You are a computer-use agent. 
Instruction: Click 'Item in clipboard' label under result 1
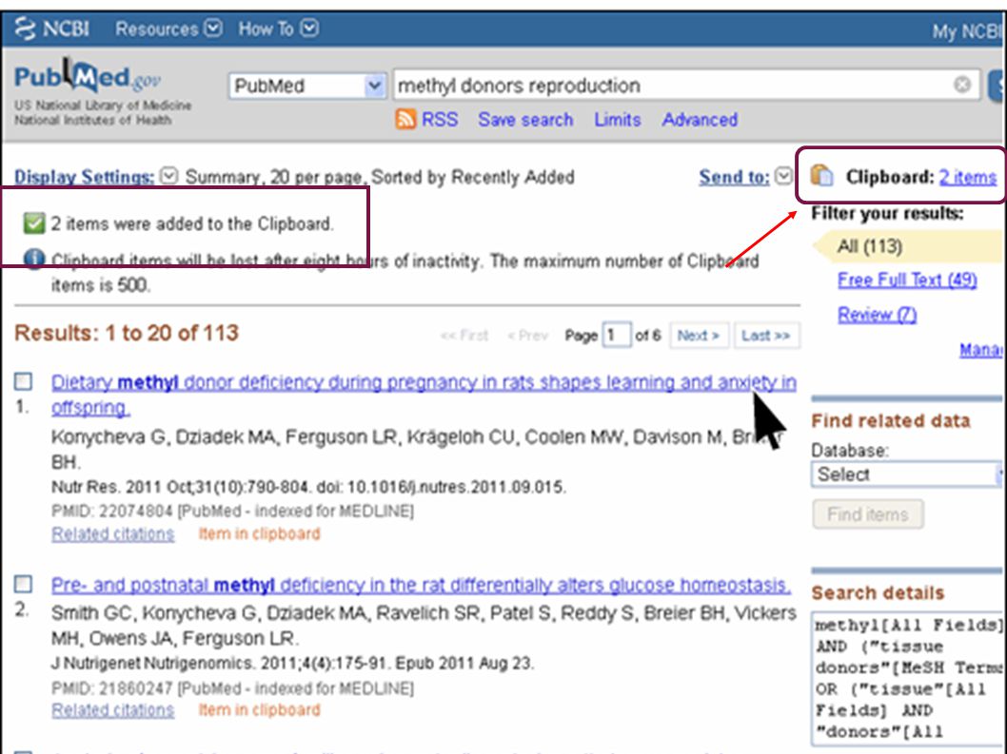[x=259, y=534]
